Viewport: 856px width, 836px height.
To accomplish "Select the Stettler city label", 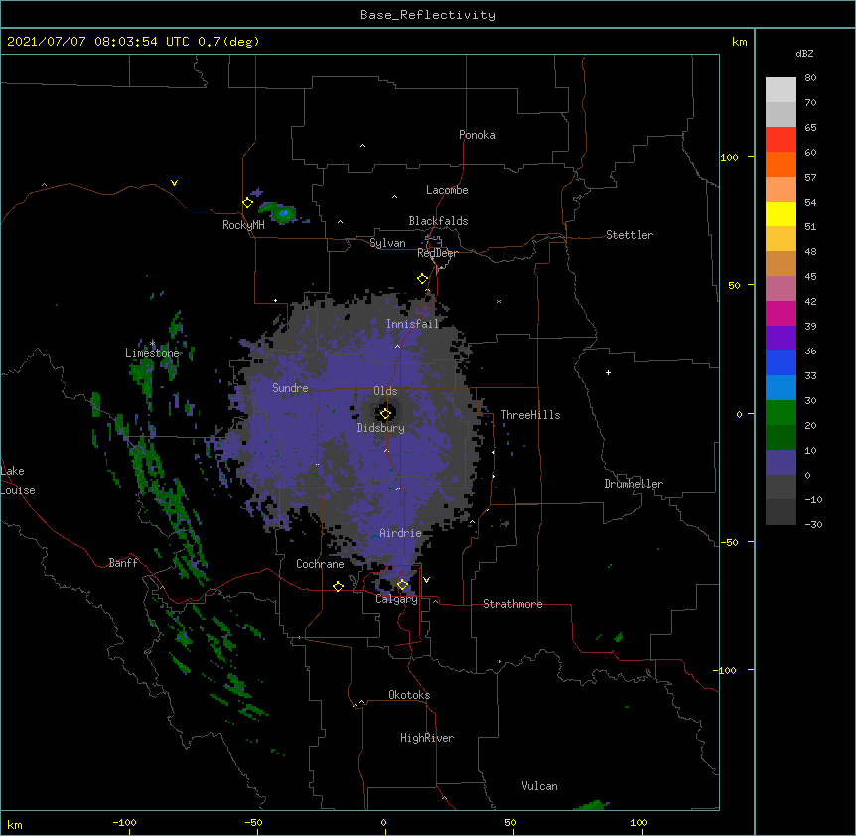I will [630, 235].
